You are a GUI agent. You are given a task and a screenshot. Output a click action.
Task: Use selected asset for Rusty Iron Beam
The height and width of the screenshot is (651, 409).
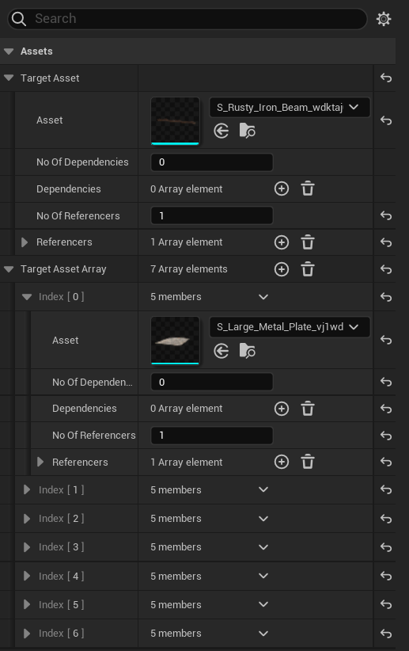point(221,131)
